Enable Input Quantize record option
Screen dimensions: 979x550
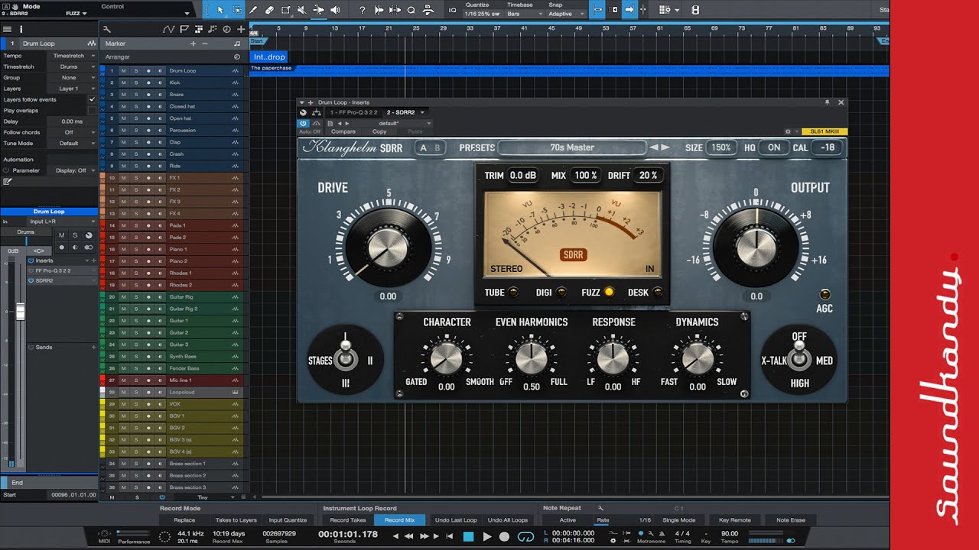[288, 520]
